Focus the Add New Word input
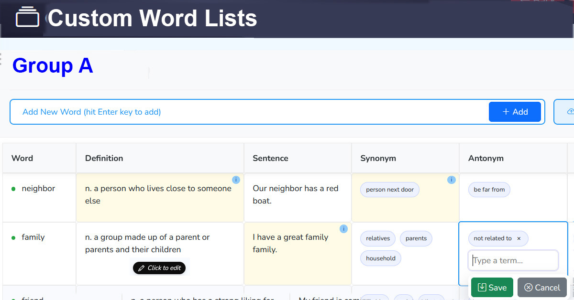 pos(249,112)
